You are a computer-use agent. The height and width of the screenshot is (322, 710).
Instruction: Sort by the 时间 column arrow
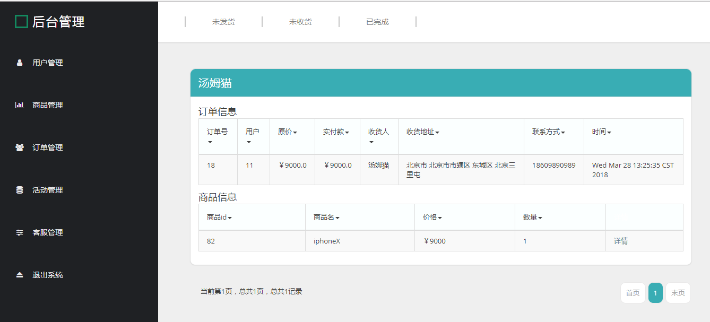click(x=609, y=132)
